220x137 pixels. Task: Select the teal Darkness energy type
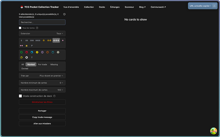(53, 52)
